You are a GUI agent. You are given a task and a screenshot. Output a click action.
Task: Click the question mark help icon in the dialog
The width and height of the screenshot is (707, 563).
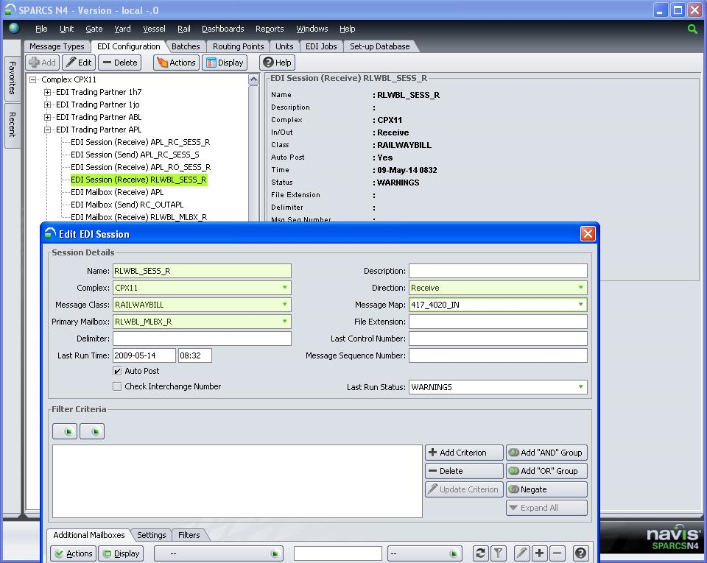coord(581,553)
